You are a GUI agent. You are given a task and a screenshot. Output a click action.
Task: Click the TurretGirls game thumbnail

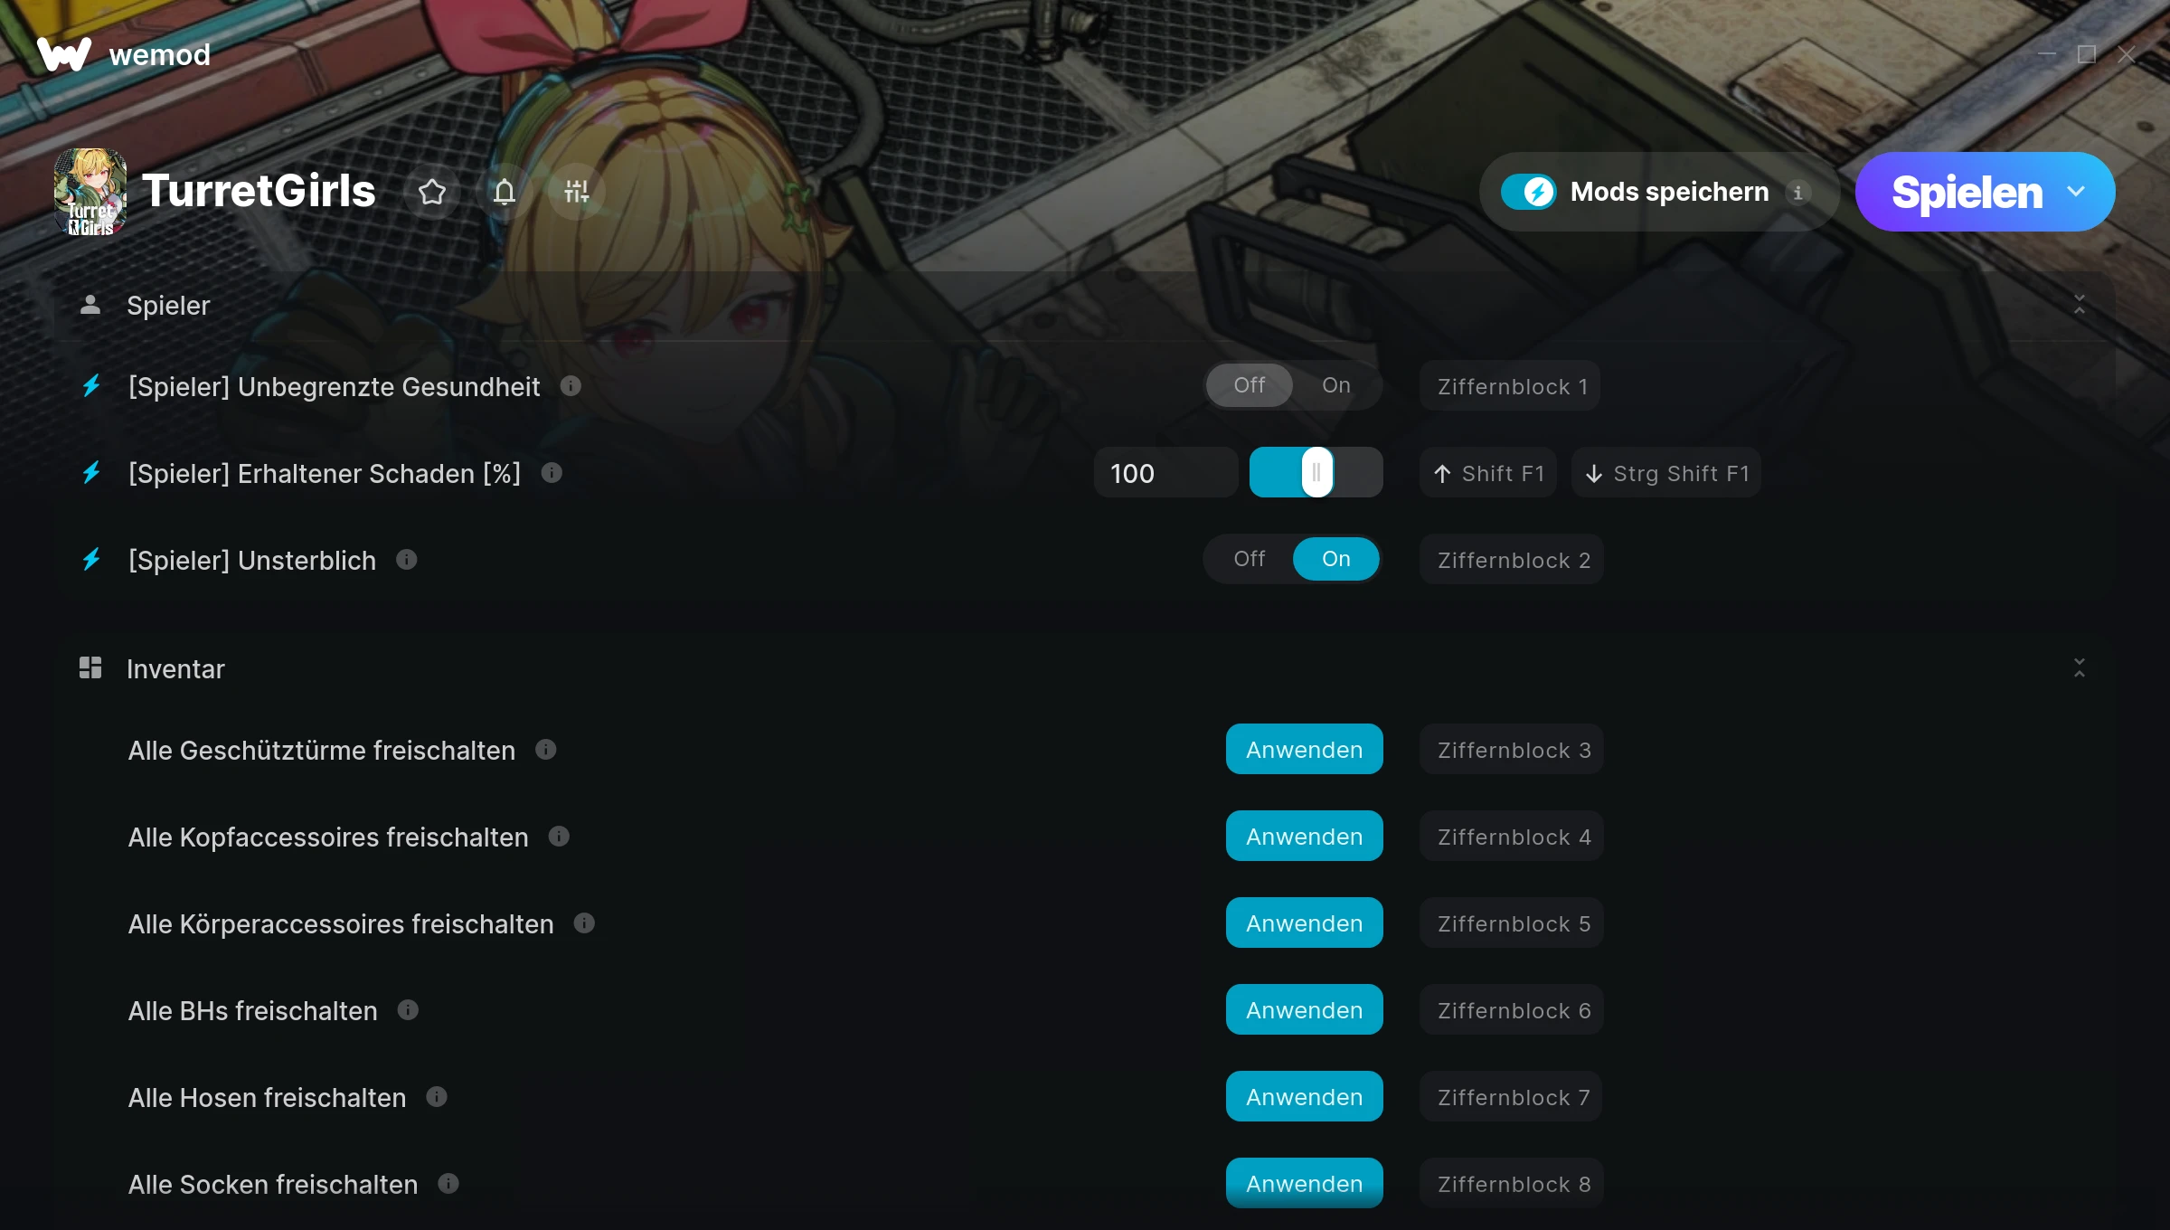90,192
